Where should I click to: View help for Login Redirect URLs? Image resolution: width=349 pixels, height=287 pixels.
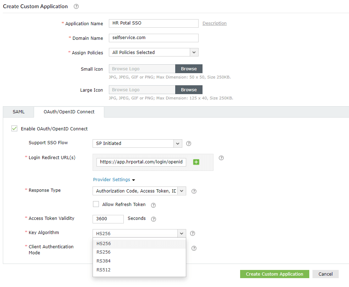(x=221, y=158)
